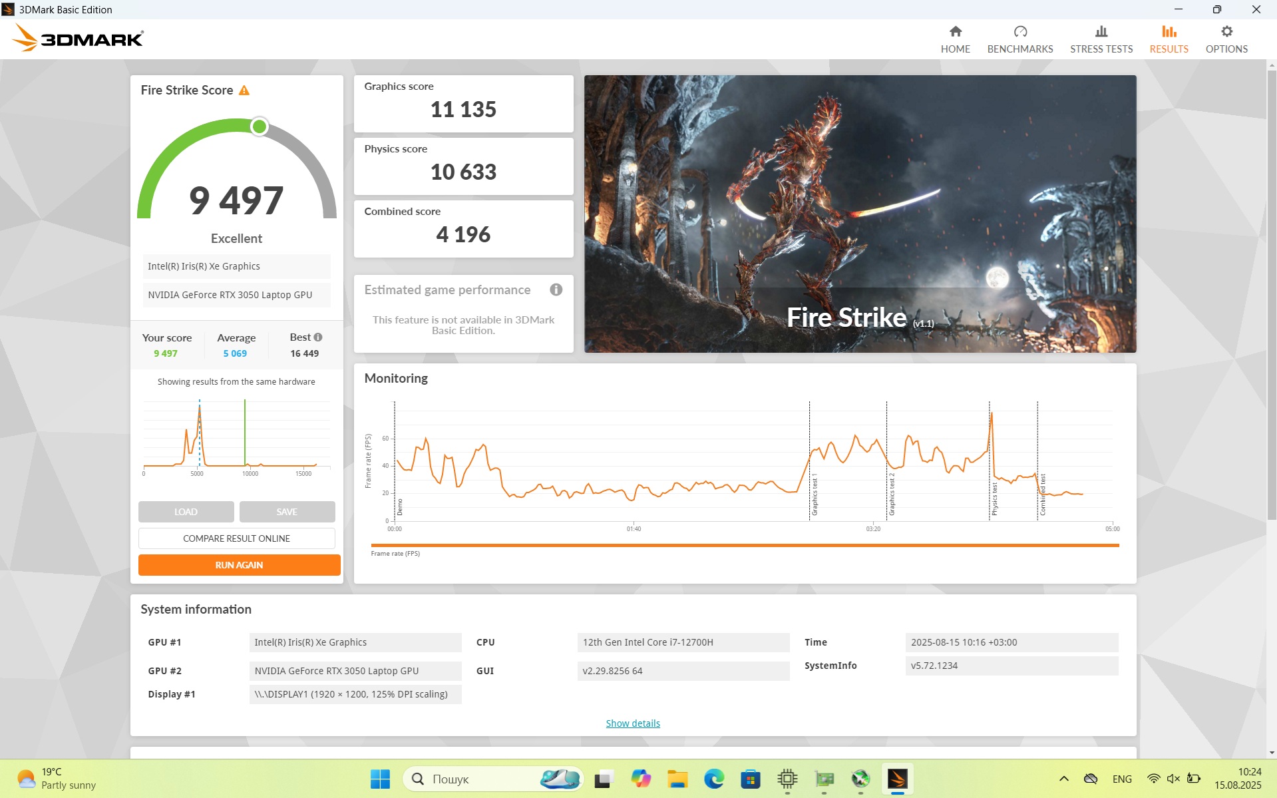
Task: Click the Fire Strike Score warning icon
Action: (244, 91)
